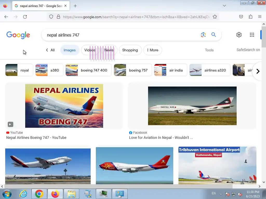The width and height of the screenshot is (266, 199).
Task: Filter by boeing 757 chip
Action: pyautogui.click(x=133, y=70)
